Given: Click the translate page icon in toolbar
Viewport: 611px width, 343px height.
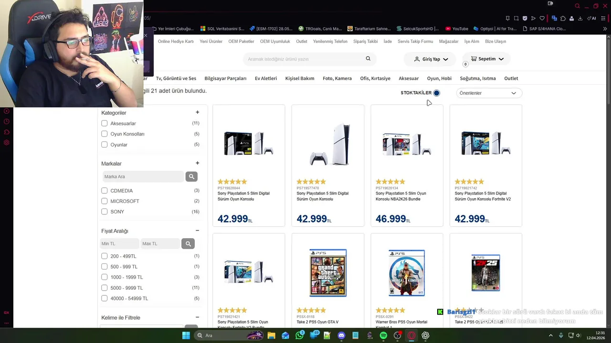Looking at the screenshot, I should click(x=554, y=19).
